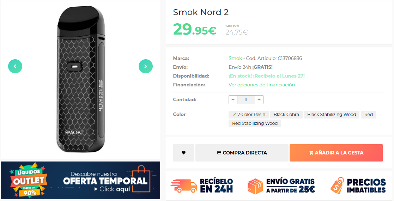Click Compra Directa button
Viewport: 394px width, 201px height.
(242, 153)
